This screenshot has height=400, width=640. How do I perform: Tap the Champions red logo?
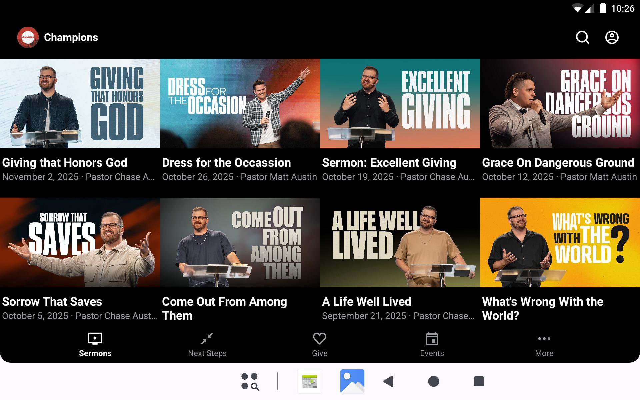[x=28, y=37]
